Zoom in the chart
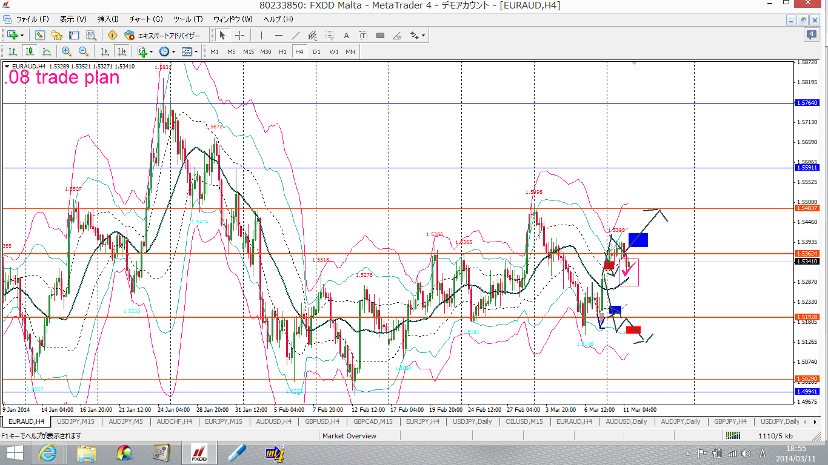Screen dimensions: 828x465 coord(66,51)
